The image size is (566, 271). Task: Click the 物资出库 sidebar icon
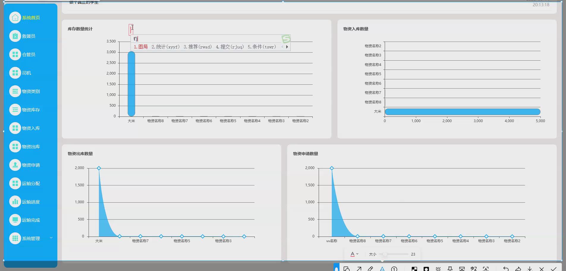click(15, 146)
